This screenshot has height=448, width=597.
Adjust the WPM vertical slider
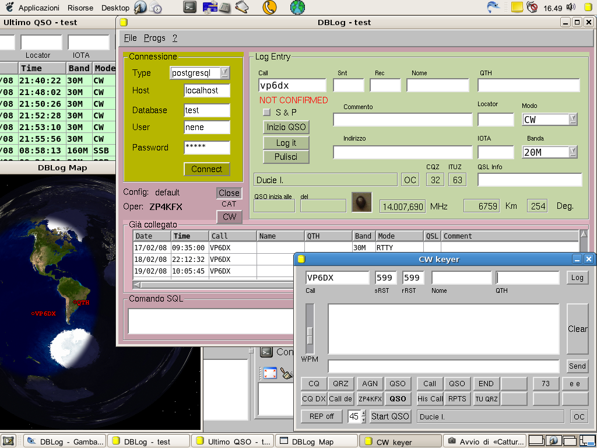[310, 335]
